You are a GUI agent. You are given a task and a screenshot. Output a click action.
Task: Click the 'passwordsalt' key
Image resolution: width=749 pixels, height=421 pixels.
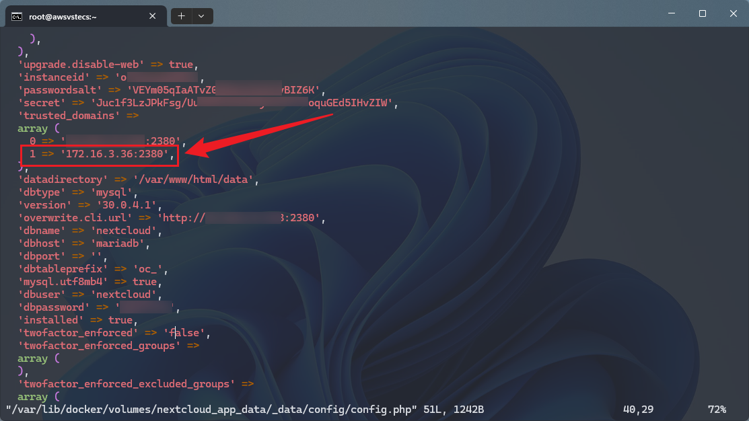[60, 90]
